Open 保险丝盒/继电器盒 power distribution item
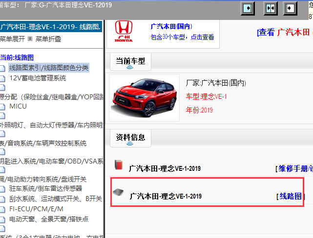 [x=52, y=97]
